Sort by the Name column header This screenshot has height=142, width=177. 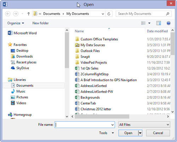pos(79,31)
